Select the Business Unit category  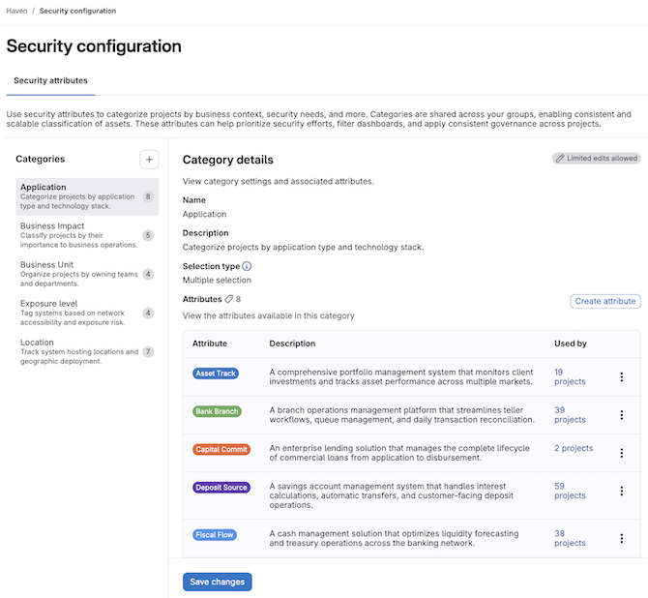point(80,273)
